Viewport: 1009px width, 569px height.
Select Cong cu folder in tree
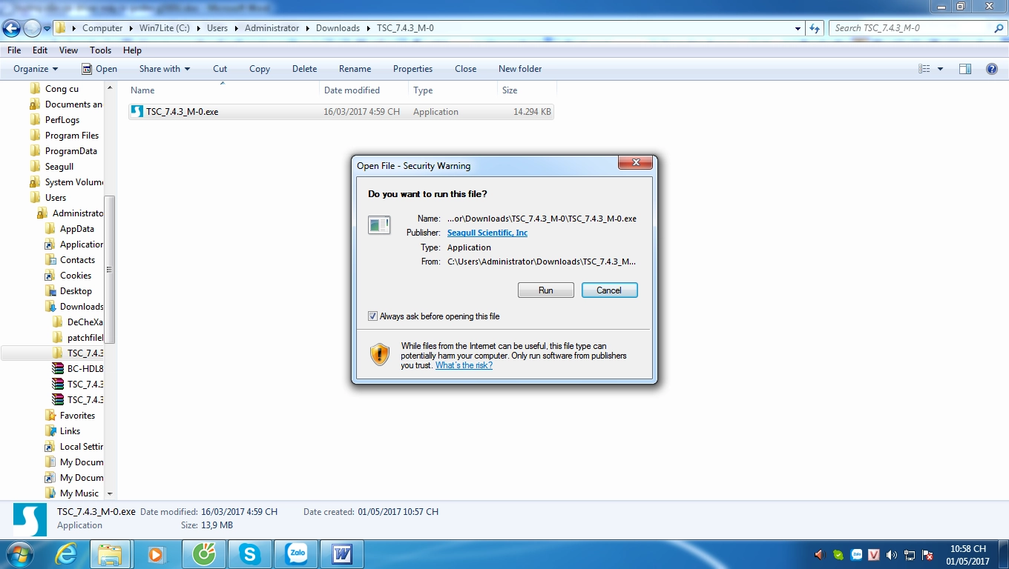pos(62,89)
